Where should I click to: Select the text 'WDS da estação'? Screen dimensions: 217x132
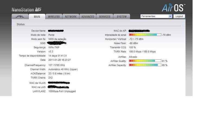[x=57, y=39]
